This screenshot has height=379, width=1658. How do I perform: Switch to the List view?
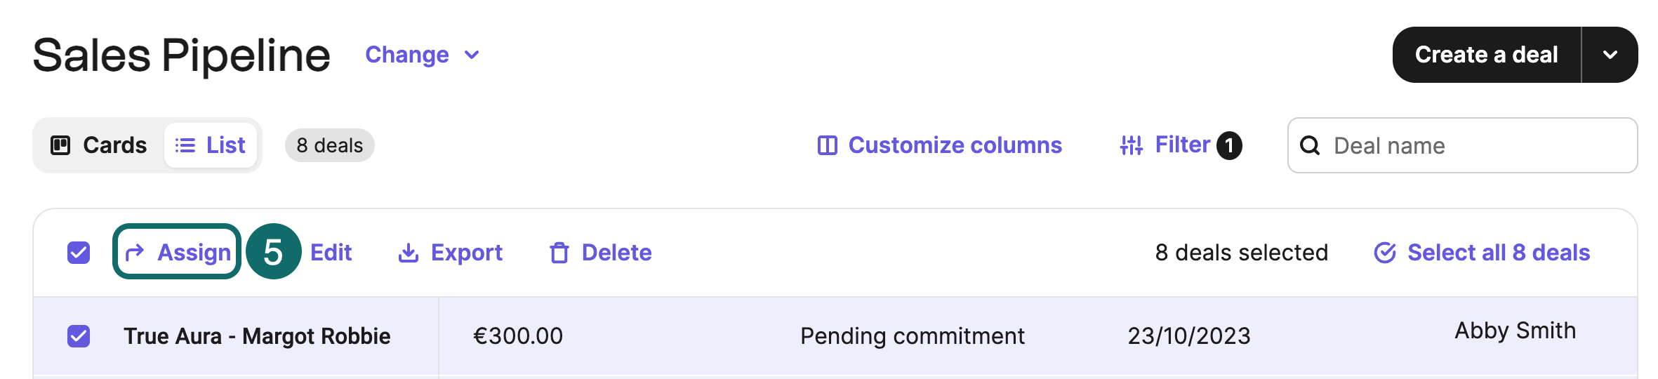(x=211, y=145)
